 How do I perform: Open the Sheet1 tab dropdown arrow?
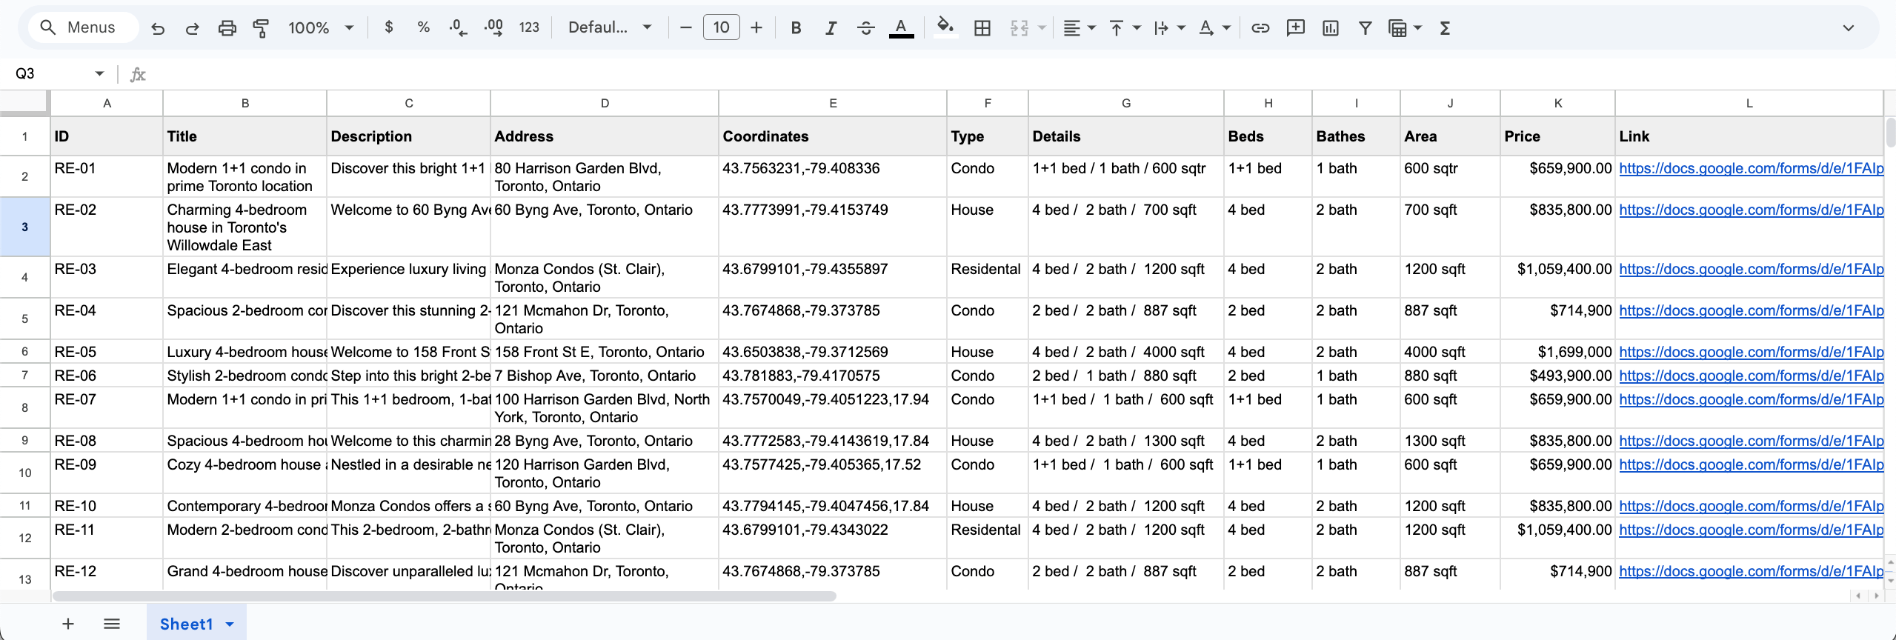(230, 624)
